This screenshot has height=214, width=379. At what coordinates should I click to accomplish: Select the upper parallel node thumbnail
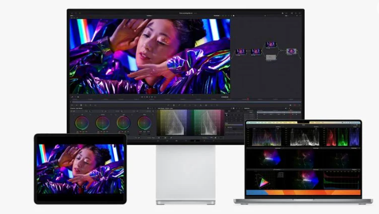point(271,44)
